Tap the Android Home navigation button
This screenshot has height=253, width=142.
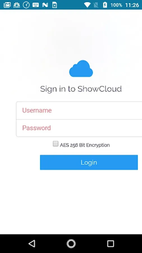71,243
